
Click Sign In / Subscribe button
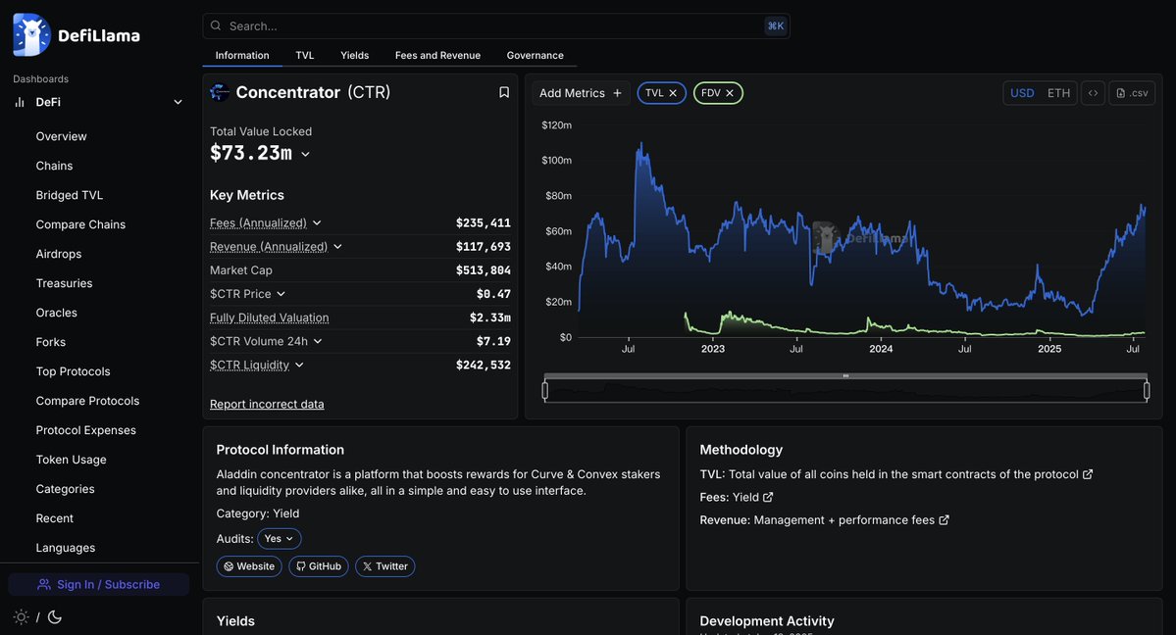click(99, 584)
